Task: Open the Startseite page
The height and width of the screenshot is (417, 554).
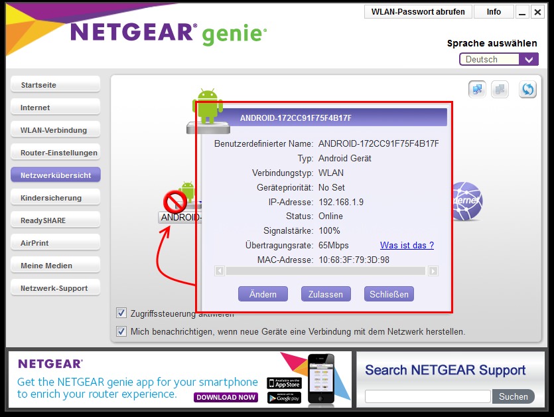Action: tap(56, 85)
